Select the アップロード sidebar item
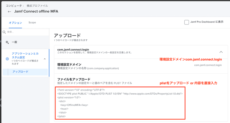 click(25, 72)
